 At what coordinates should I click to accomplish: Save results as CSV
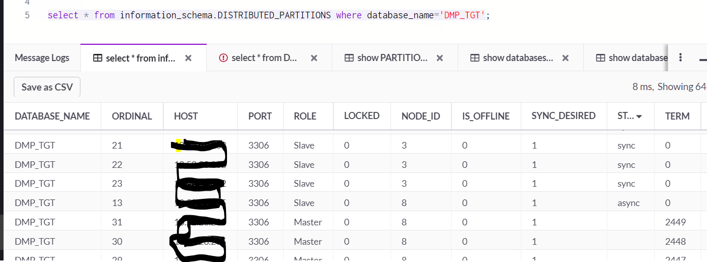47,87
